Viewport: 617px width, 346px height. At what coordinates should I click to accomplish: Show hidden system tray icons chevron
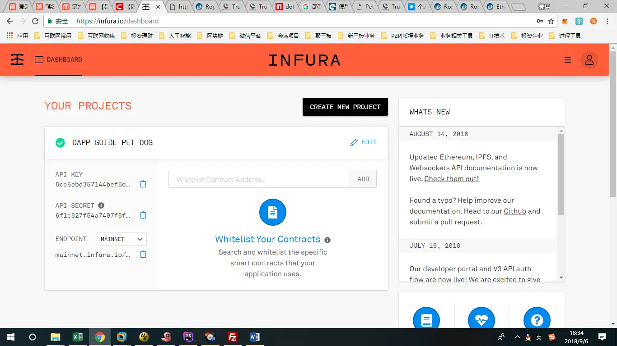click(518, 337)
